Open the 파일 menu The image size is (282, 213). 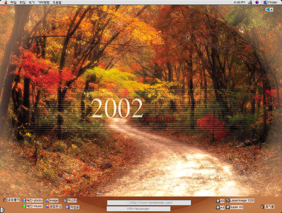13,2
